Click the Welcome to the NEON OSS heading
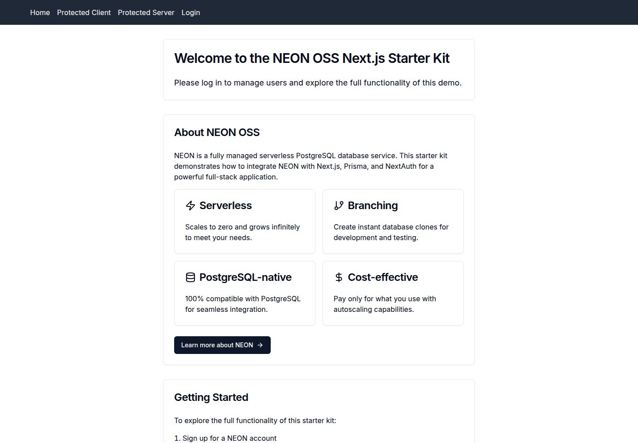Viewport: 638px width, 443px height. click(312, 58)
